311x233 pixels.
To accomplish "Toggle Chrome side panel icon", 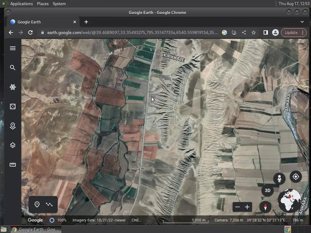I will pos(265,32).
